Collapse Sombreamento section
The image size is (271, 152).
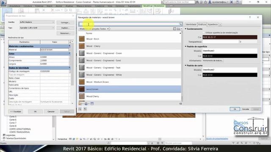pos(185,29)
